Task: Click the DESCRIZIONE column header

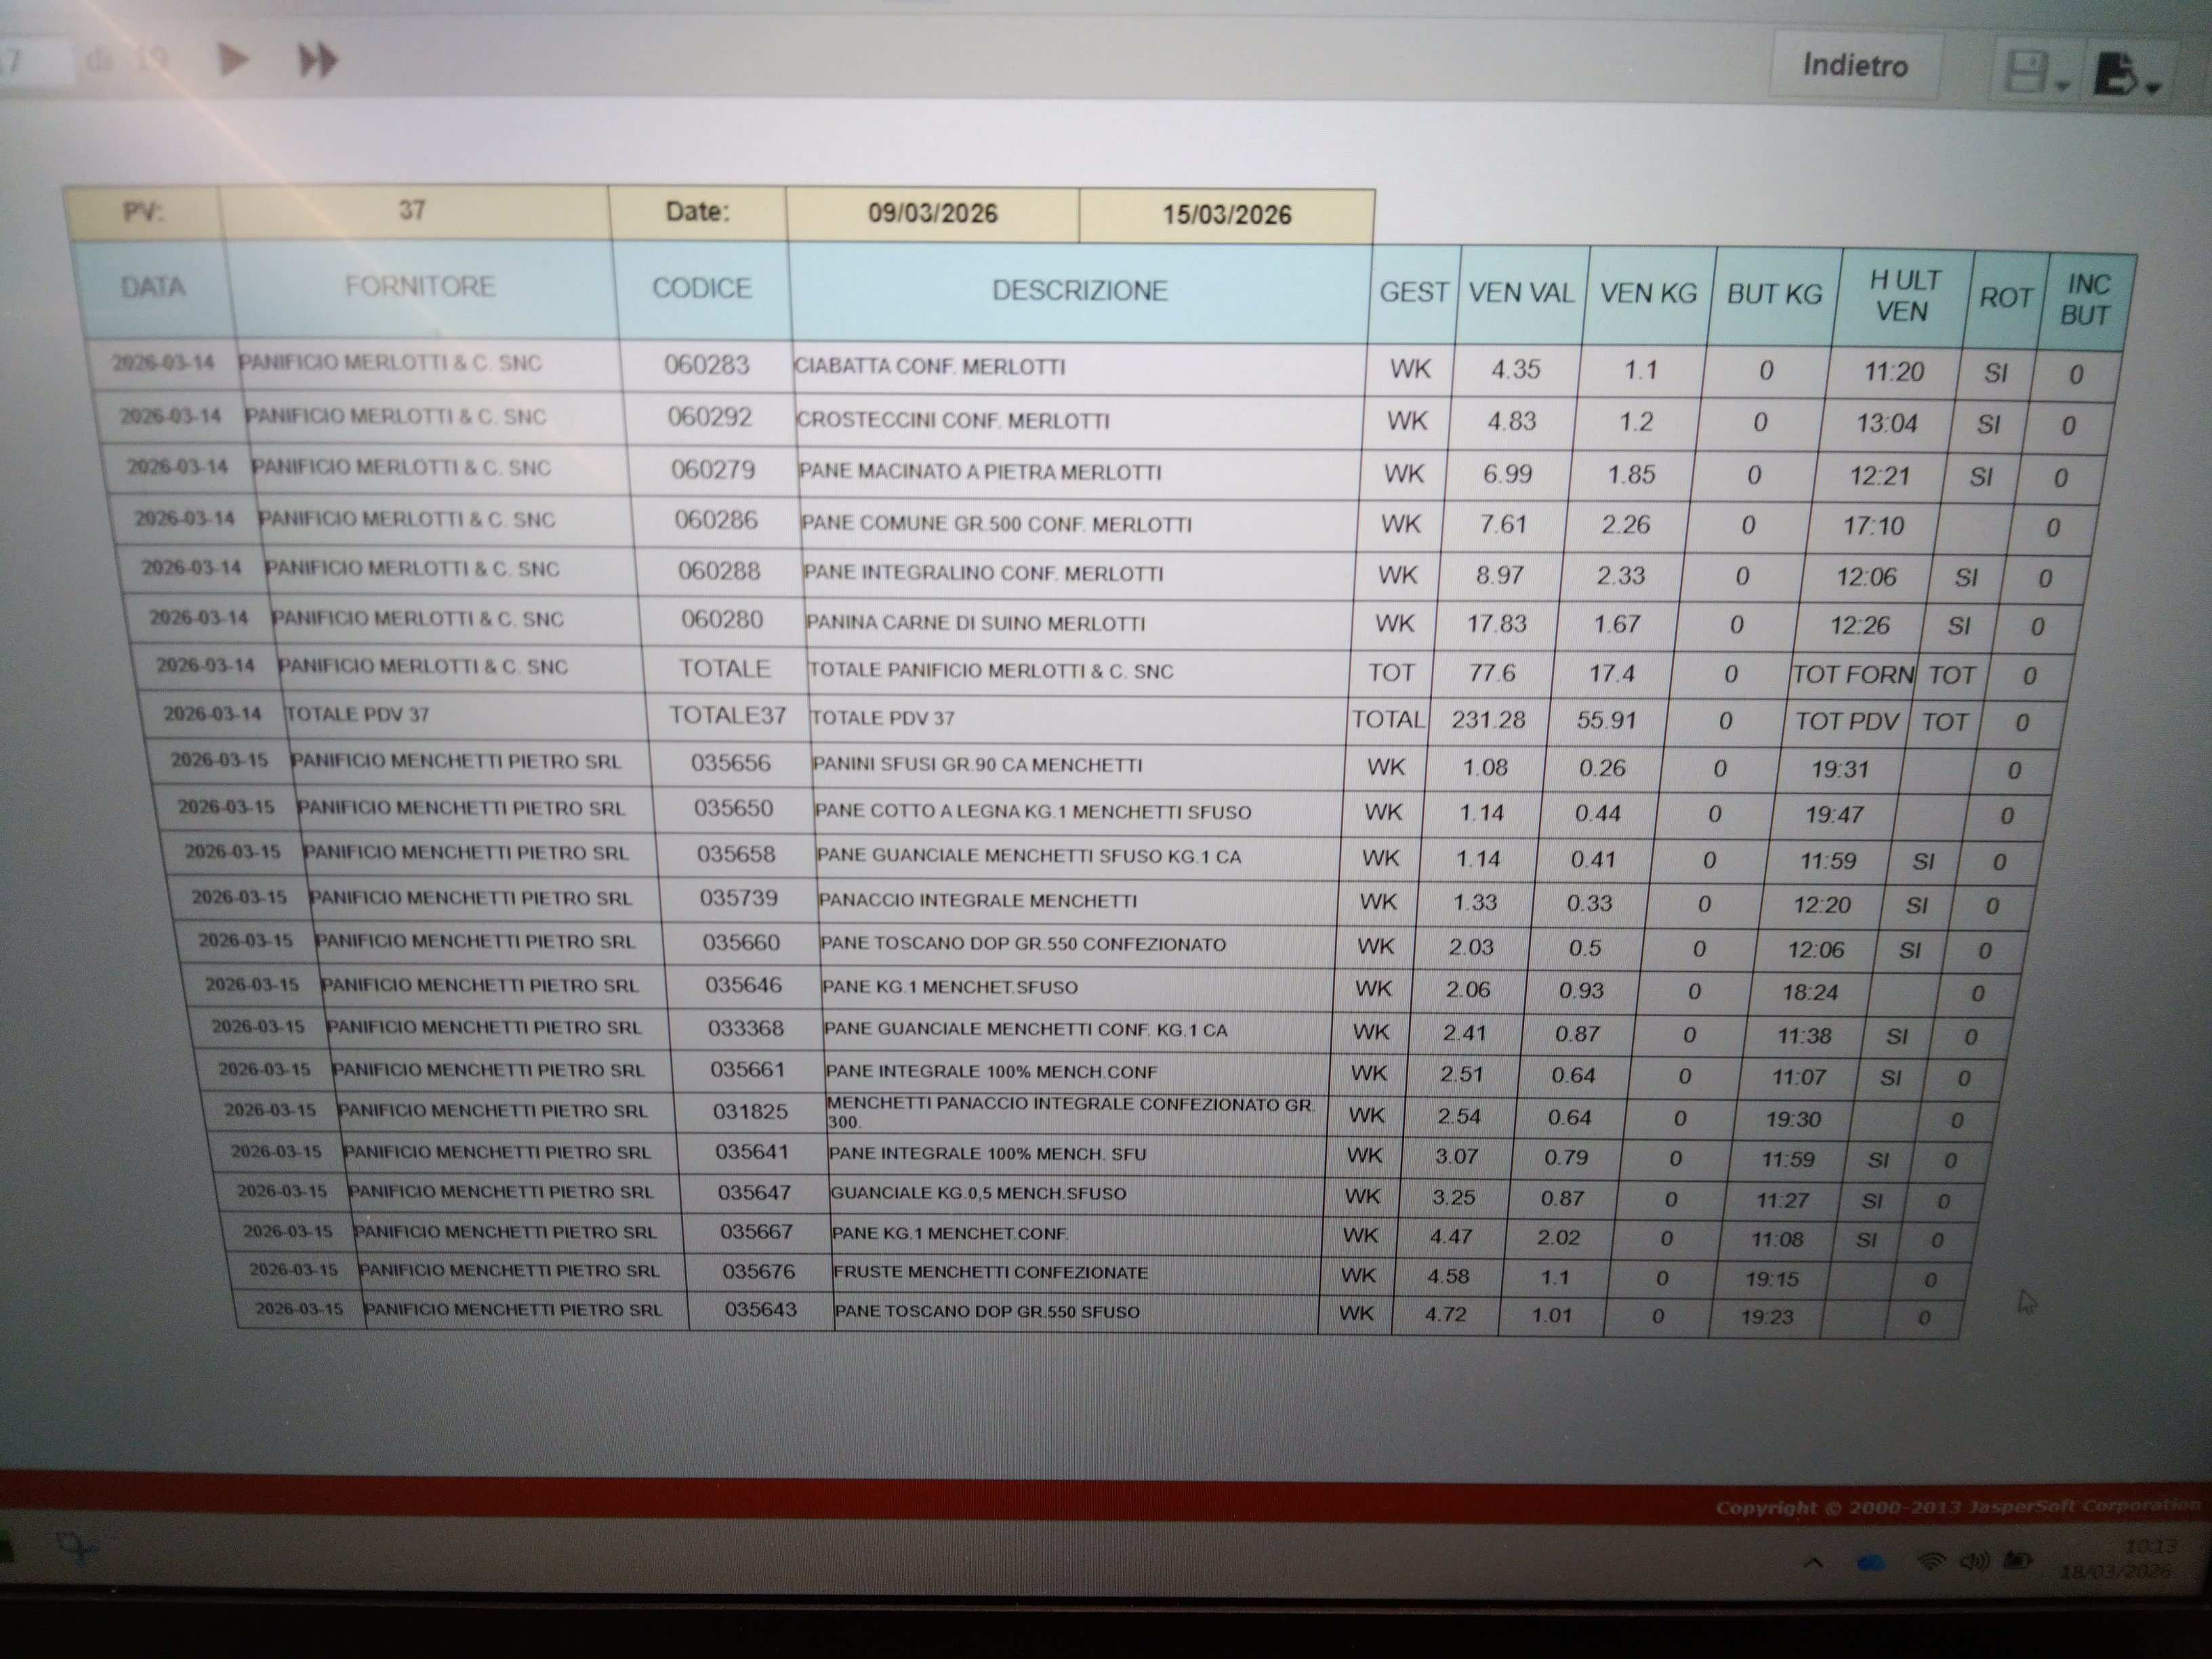Action: pyautogui.click(x=1079, y=291)
